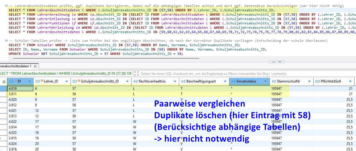
Task: Select the ID cell 3.912
Action: [20, 105]
